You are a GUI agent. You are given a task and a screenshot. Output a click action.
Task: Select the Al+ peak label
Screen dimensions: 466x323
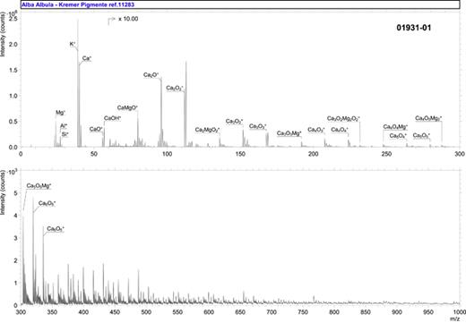(x=64, y=126)
